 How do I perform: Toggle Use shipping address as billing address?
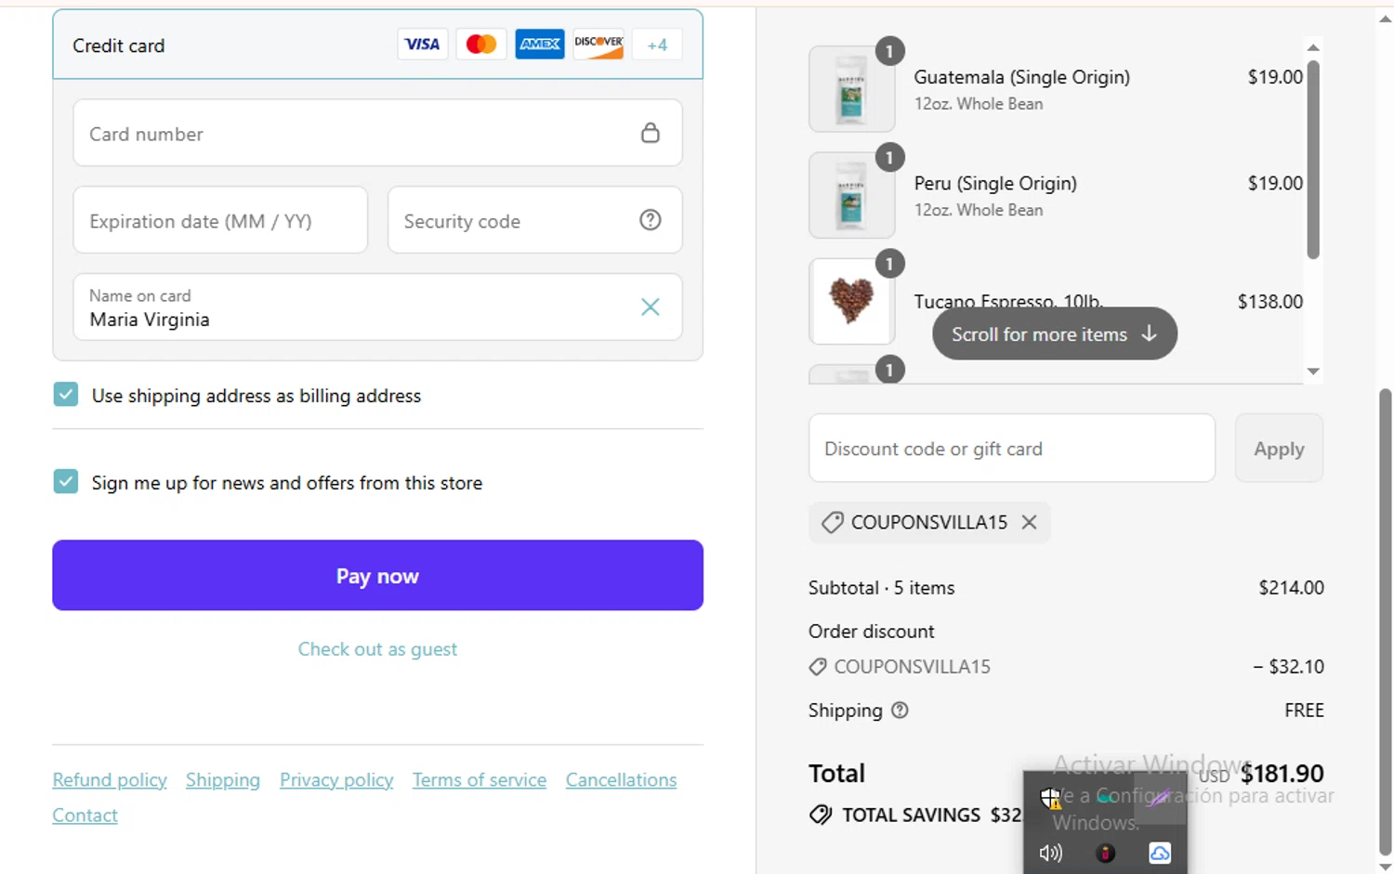pyautogui.click(x=66, y=395)
